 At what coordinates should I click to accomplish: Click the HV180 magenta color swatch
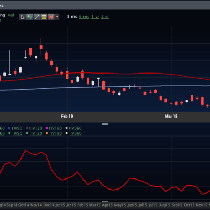pos(47,128)
